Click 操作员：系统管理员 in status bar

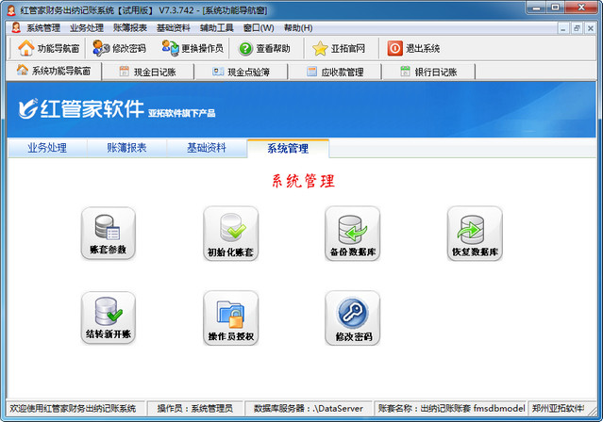[x=195, y=408]
